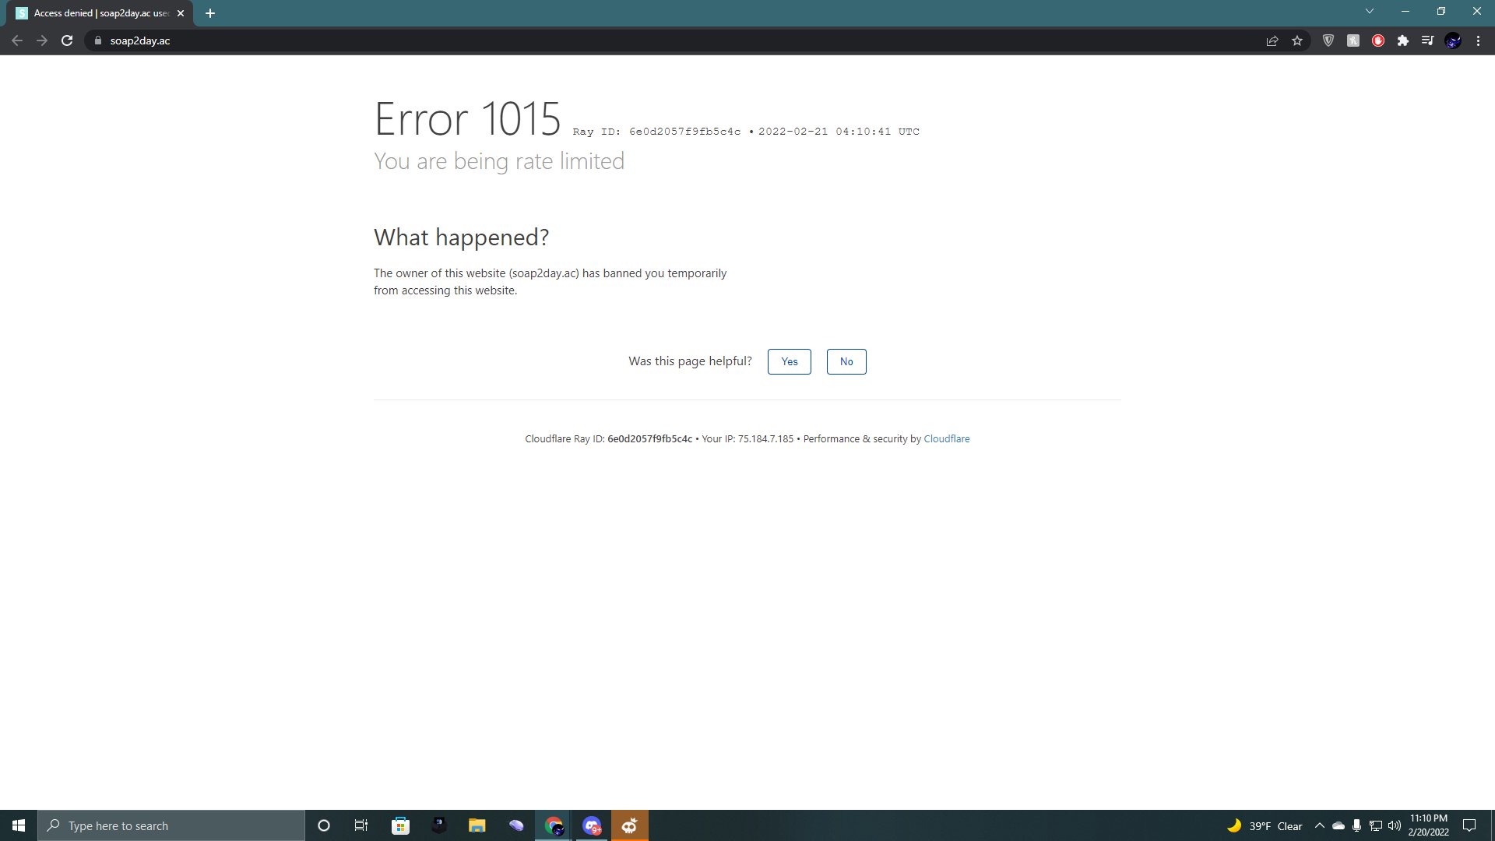Click the share this page icon
Screen dimensions: 1495x841
1272,40
